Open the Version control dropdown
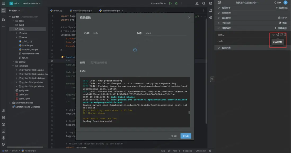Viewport: 291px width, 153px height. tap(32, 3)
